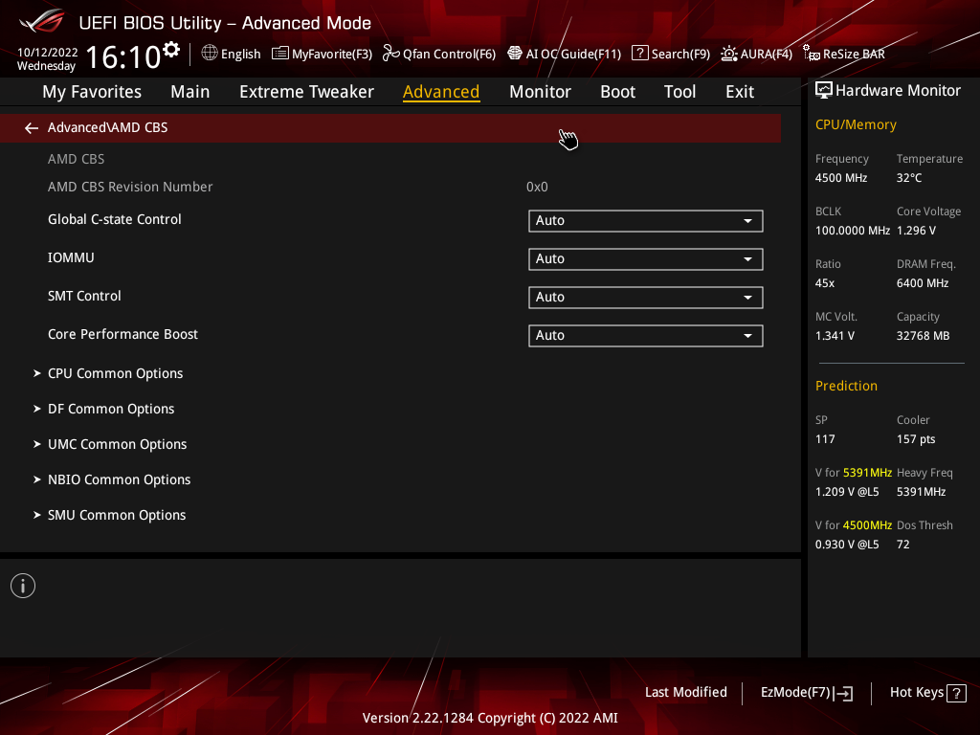Image resolution: width=980 pixels, height=735 pixels.
Task: Switch to the My Favorites tab
Action: pyautogui.click(x=92, y=92)
